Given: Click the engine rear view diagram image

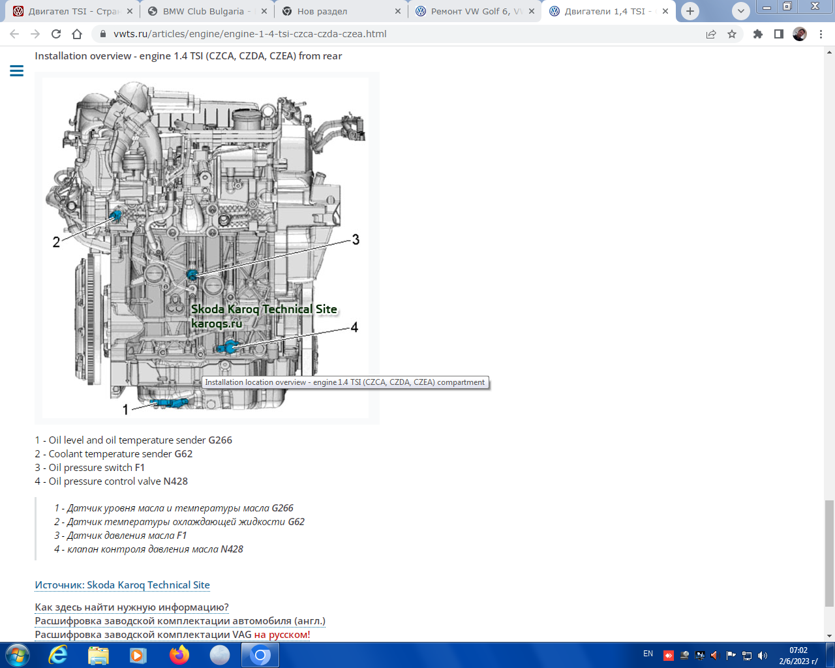Looking at the screenshot, I should 206,248.
